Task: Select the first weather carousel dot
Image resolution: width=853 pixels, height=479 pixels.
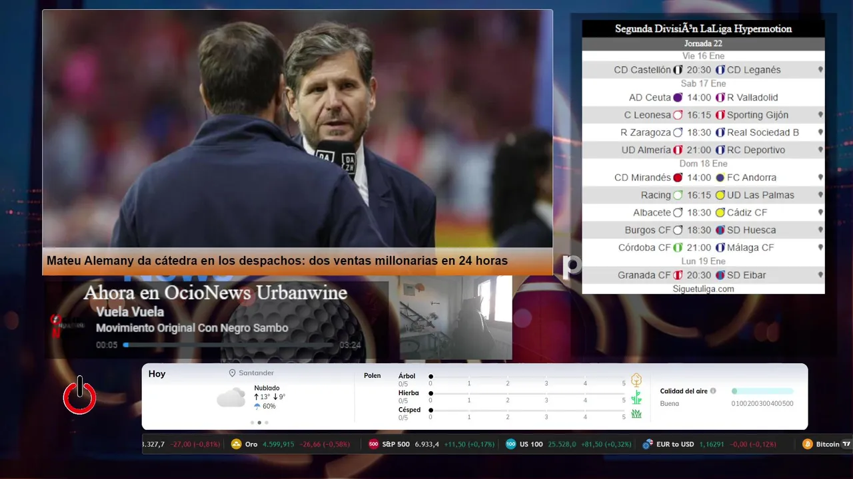Action: [252, 422]
